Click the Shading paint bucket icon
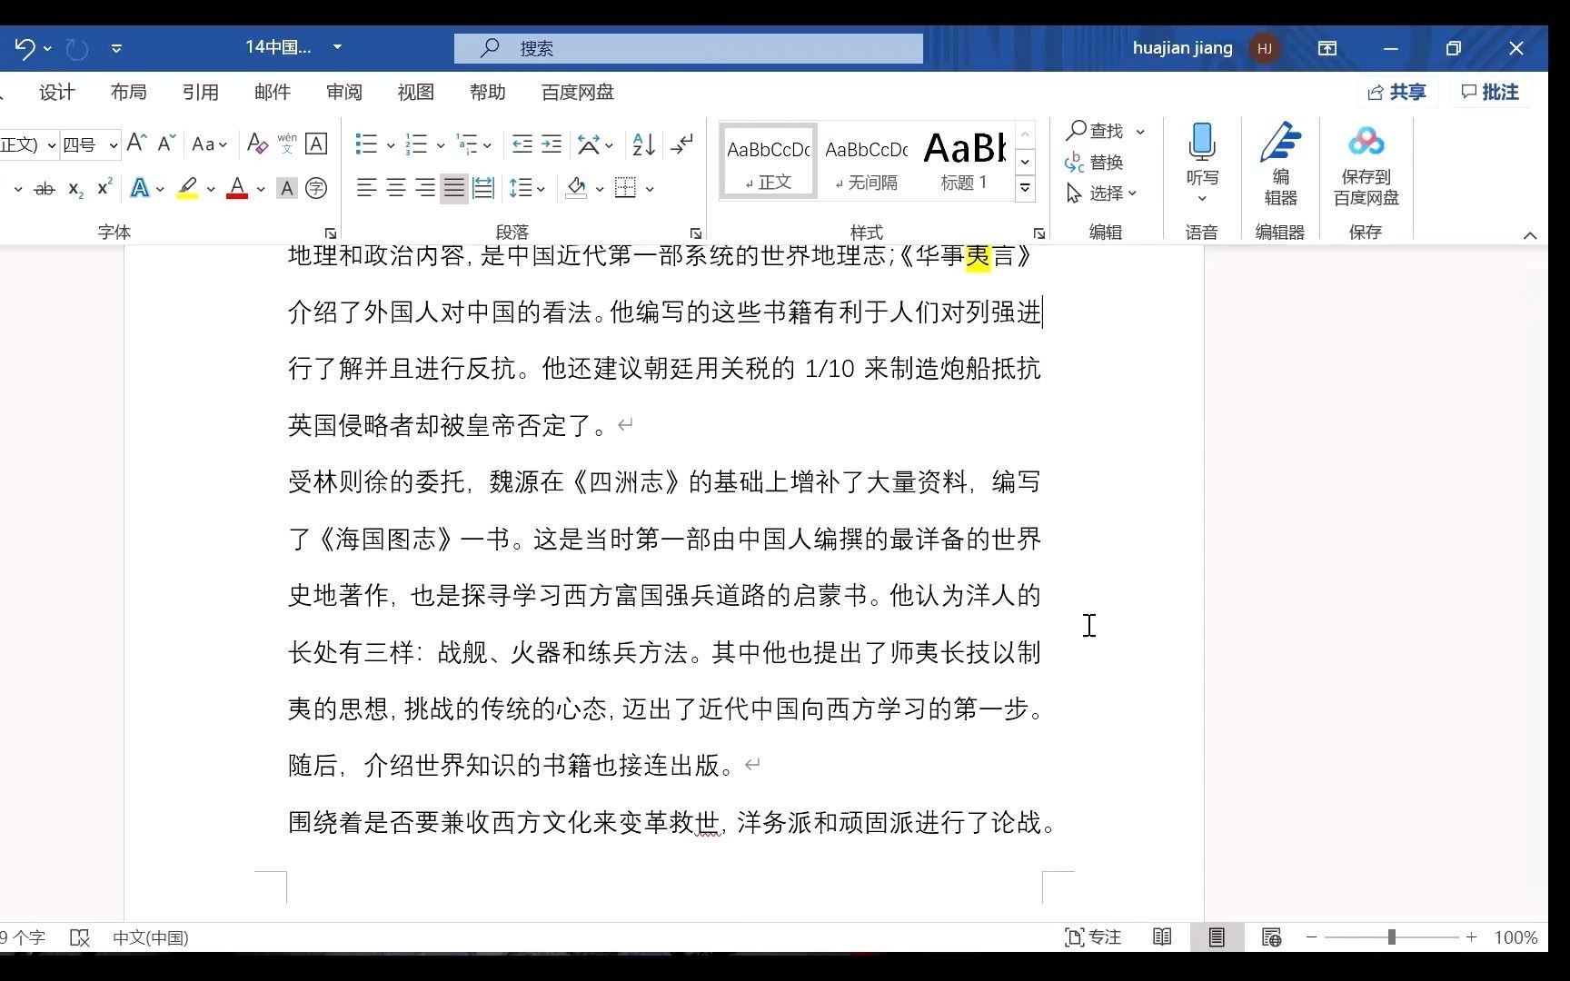The image size is (1570, 981). tap(576, 188)
